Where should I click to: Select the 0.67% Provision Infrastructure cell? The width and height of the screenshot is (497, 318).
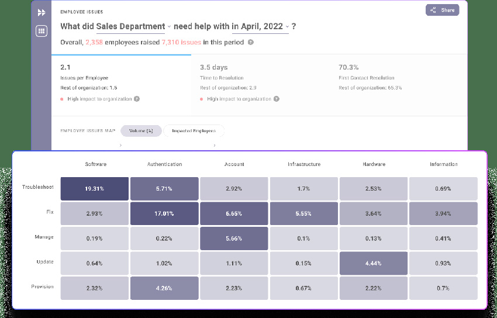click(x=303, y=288)
